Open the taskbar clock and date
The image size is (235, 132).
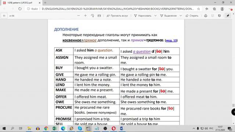(x=220, y=128)
